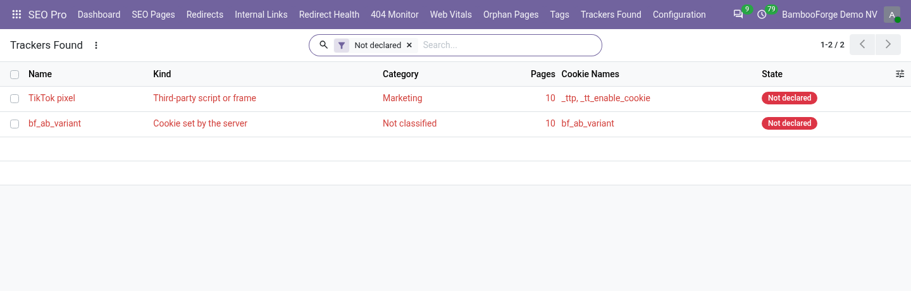Sort by the Kind column header
The image size is (911, 291).
[x=162, y=74]
